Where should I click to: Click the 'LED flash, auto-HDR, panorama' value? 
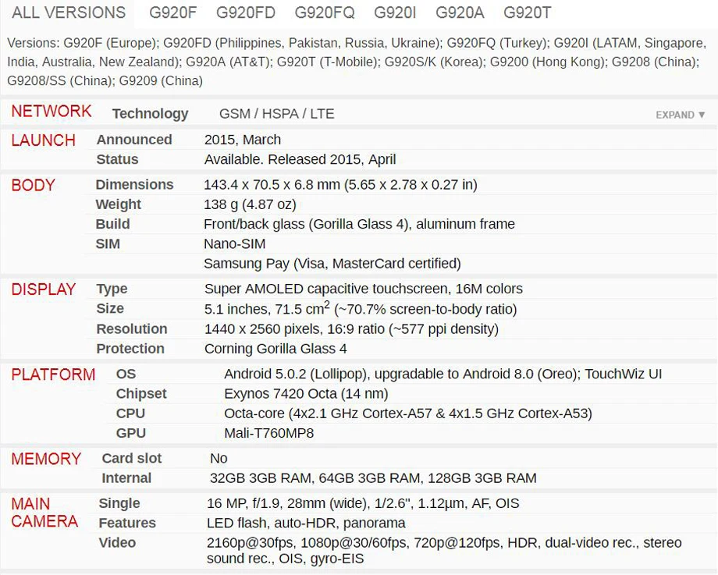click(306, 523)
